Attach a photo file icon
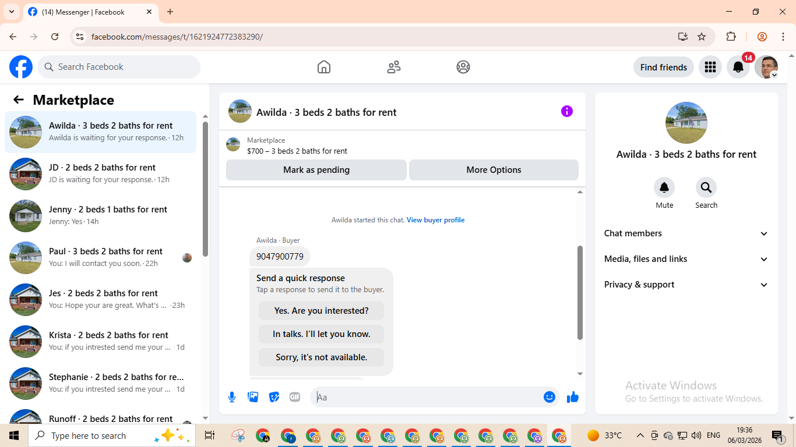Image resolution: width=796 pixels, height=447 pixels. (253, 397)
